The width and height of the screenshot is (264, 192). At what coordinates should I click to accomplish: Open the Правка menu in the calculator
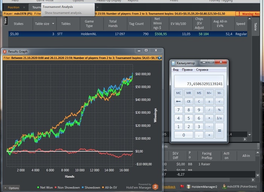(187, 70)
